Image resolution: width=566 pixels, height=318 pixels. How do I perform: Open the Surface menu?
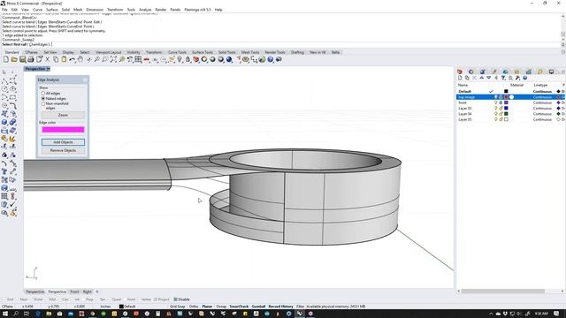51,10
